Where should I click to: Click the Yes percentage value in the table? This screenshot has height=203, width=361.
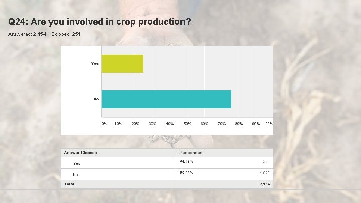[x=186, y=161]
